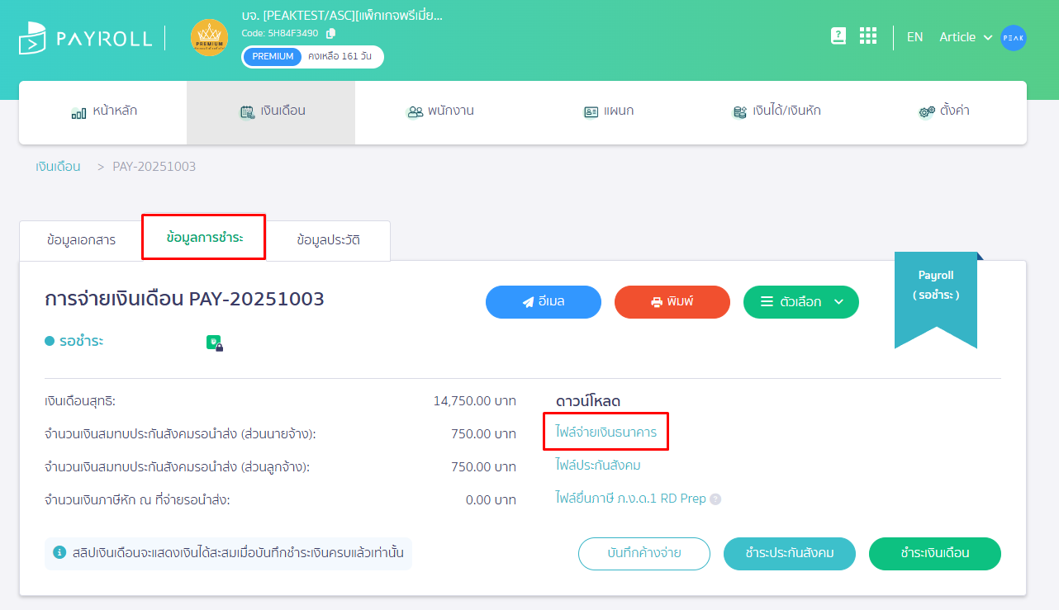Open the ตัวเลือก options dropdown
Screen dimensions: 1059x610
click(800, 302)
